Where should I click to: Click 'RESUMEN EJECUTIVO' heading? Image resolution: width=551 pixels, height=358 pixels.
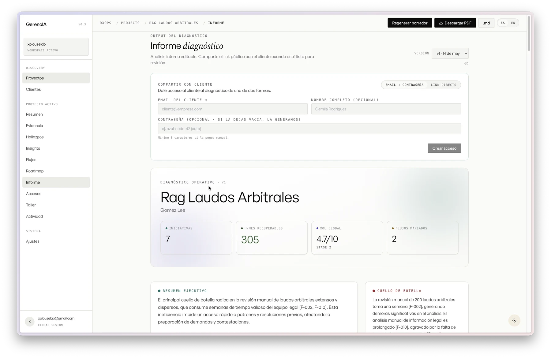point(185,291)
